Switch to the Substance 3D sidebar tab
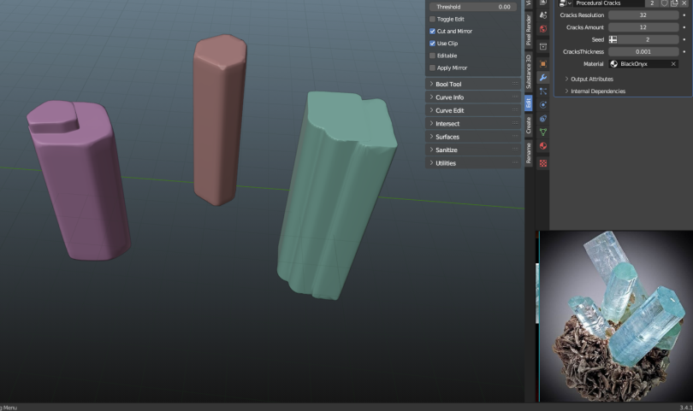 529,72
